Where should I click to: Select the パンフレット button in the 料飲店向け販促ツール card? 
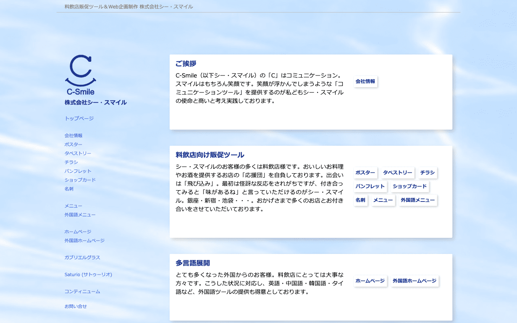(370, 187)
